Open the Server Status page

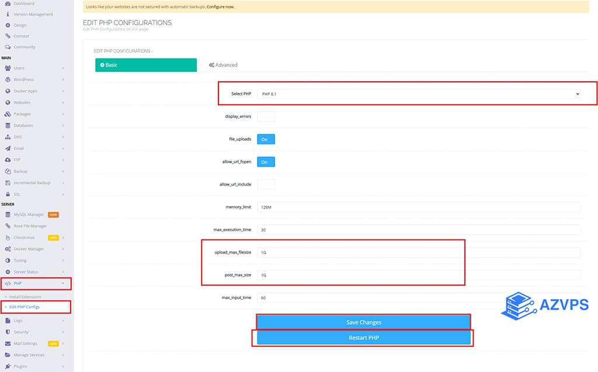(x=28, y=272)
